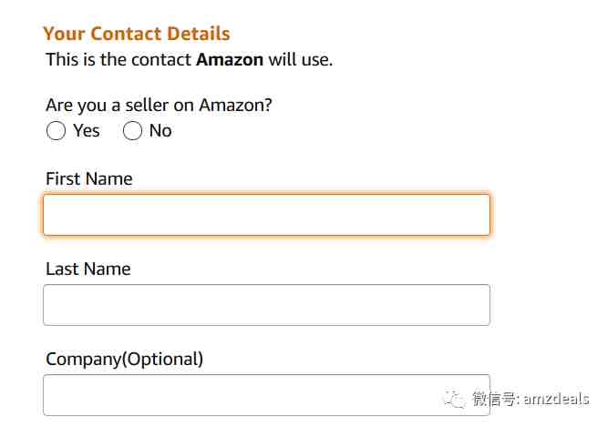Click the First Name field label
The width and height of the screenshot is (608, 426).
(x=89, y=179)
